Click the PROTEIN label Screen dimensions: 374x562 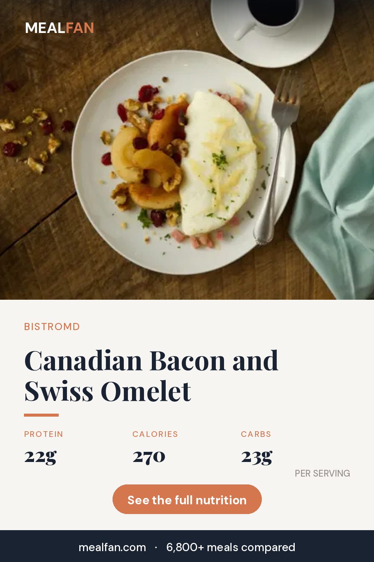click(x=44, y=434)
